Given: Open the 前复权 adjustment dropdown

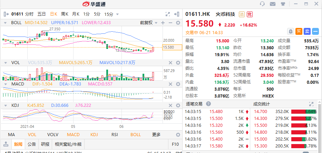Looking at the screenshot, I should pyautogui.click(x=149, y=23).
